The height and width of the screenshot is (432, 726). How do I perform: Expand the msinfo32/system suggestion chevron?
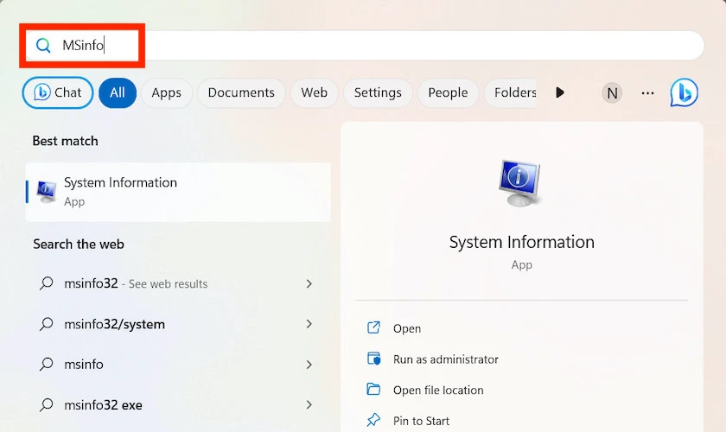coord(309,324)
